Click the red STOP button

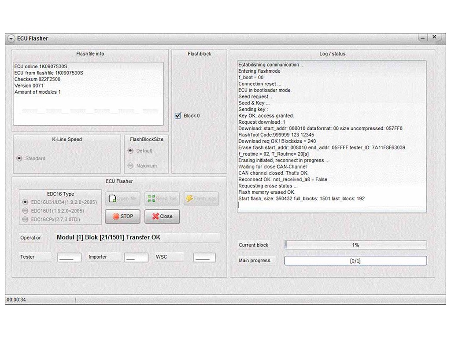coord(122,216)
